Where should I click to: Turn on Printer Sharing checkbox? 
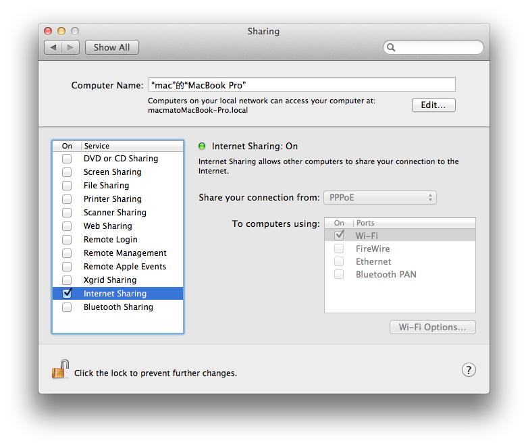67,199
